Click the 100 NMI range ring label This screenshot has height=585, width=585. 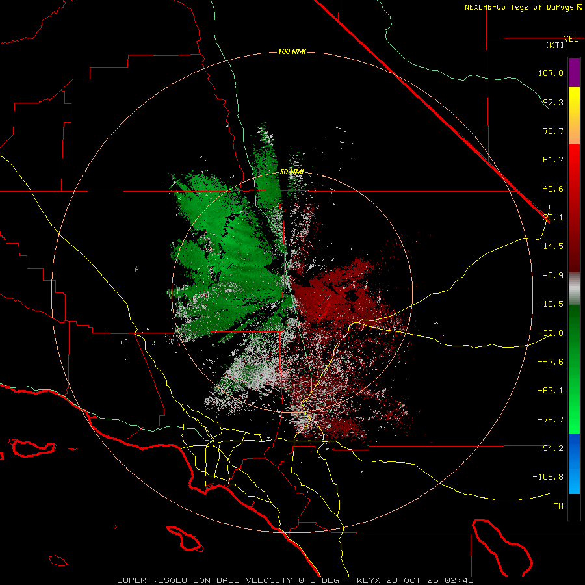point(292,51)
